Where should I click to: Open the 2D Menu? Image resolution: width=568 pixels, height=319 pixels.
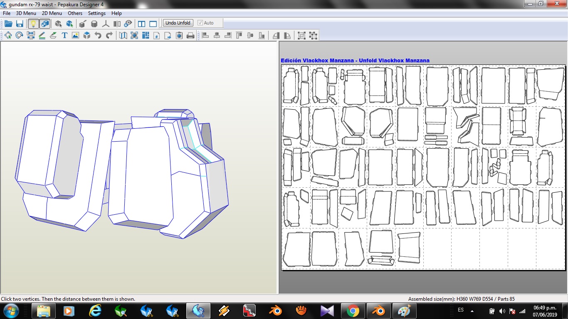pyautogui.click(x=52, y=13)
